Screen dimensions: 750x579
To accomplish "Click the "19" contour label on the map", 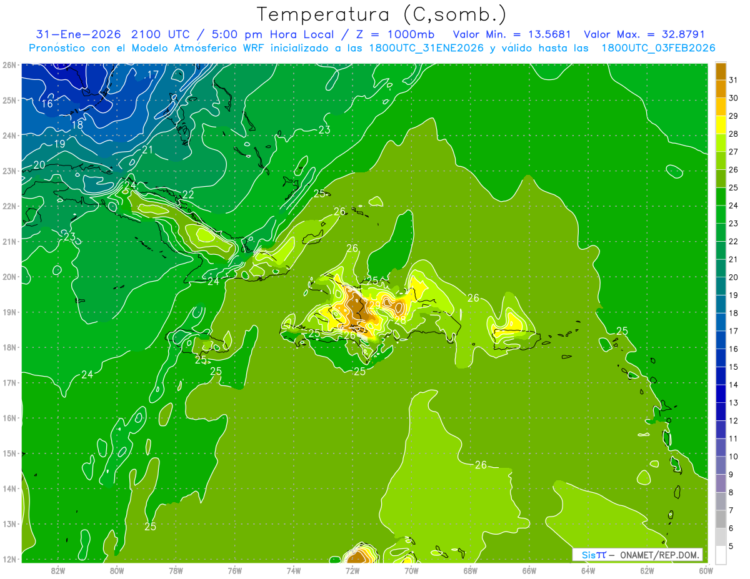I will tap(59, 144).
